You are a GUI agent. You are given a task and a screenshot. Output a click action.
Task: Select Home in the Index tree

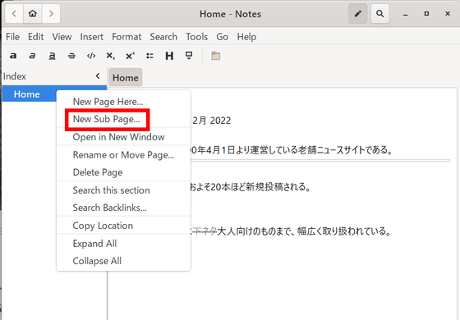pyautogui.click(x=26, y=94)
